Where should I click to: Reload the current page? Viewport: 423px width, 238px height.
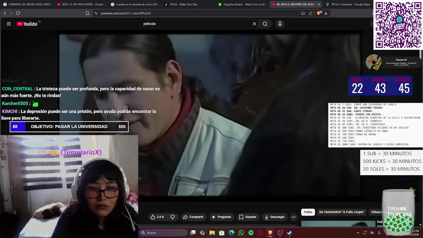click(18, 13)
